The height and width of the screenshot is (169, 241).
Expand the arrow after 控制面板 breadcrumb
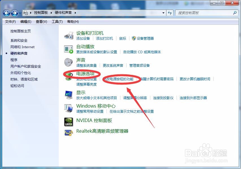[51, 13]
